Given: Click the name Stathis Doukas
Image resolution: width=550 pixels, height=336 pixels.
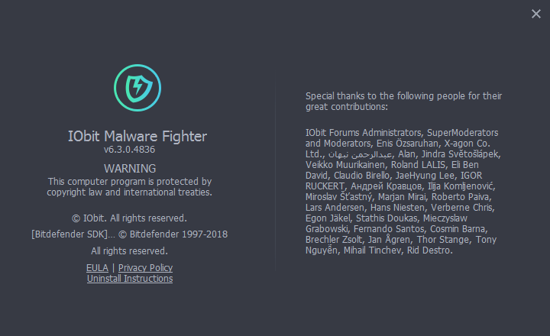Looking at the screenshot, I should (379, 218).
